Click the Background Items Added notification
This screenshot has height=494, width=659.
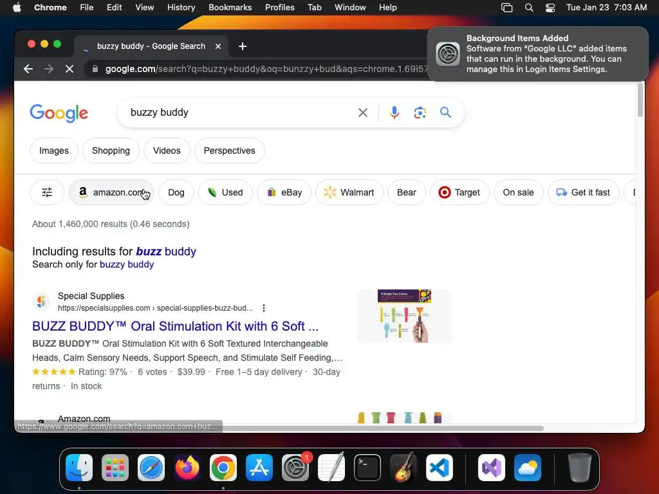coord(537,54)
